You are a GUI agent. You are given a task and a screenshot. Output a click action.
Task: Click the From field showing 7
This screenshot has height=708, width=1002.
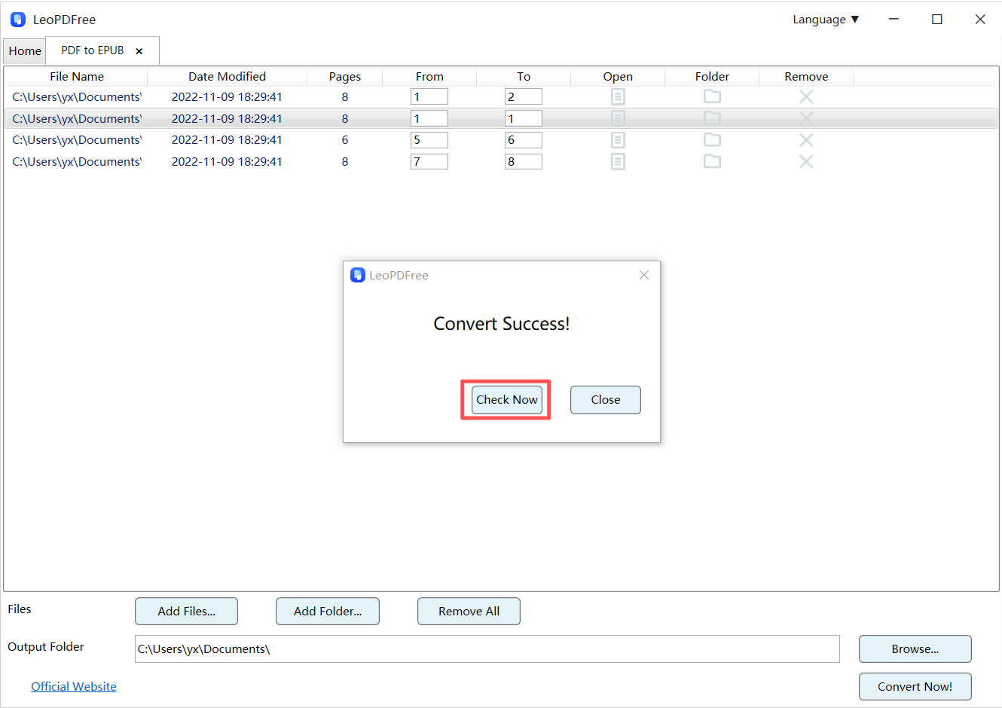point(429,161)
